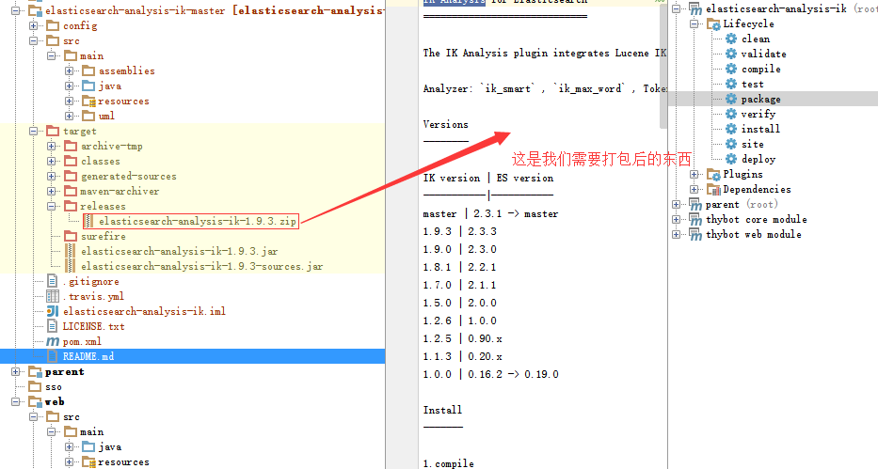The image size is (878, 469).
Task: Click the '1.0.0 | 0.16.2 -> 0.19.0' row
Action: click(x=490, y=374)
